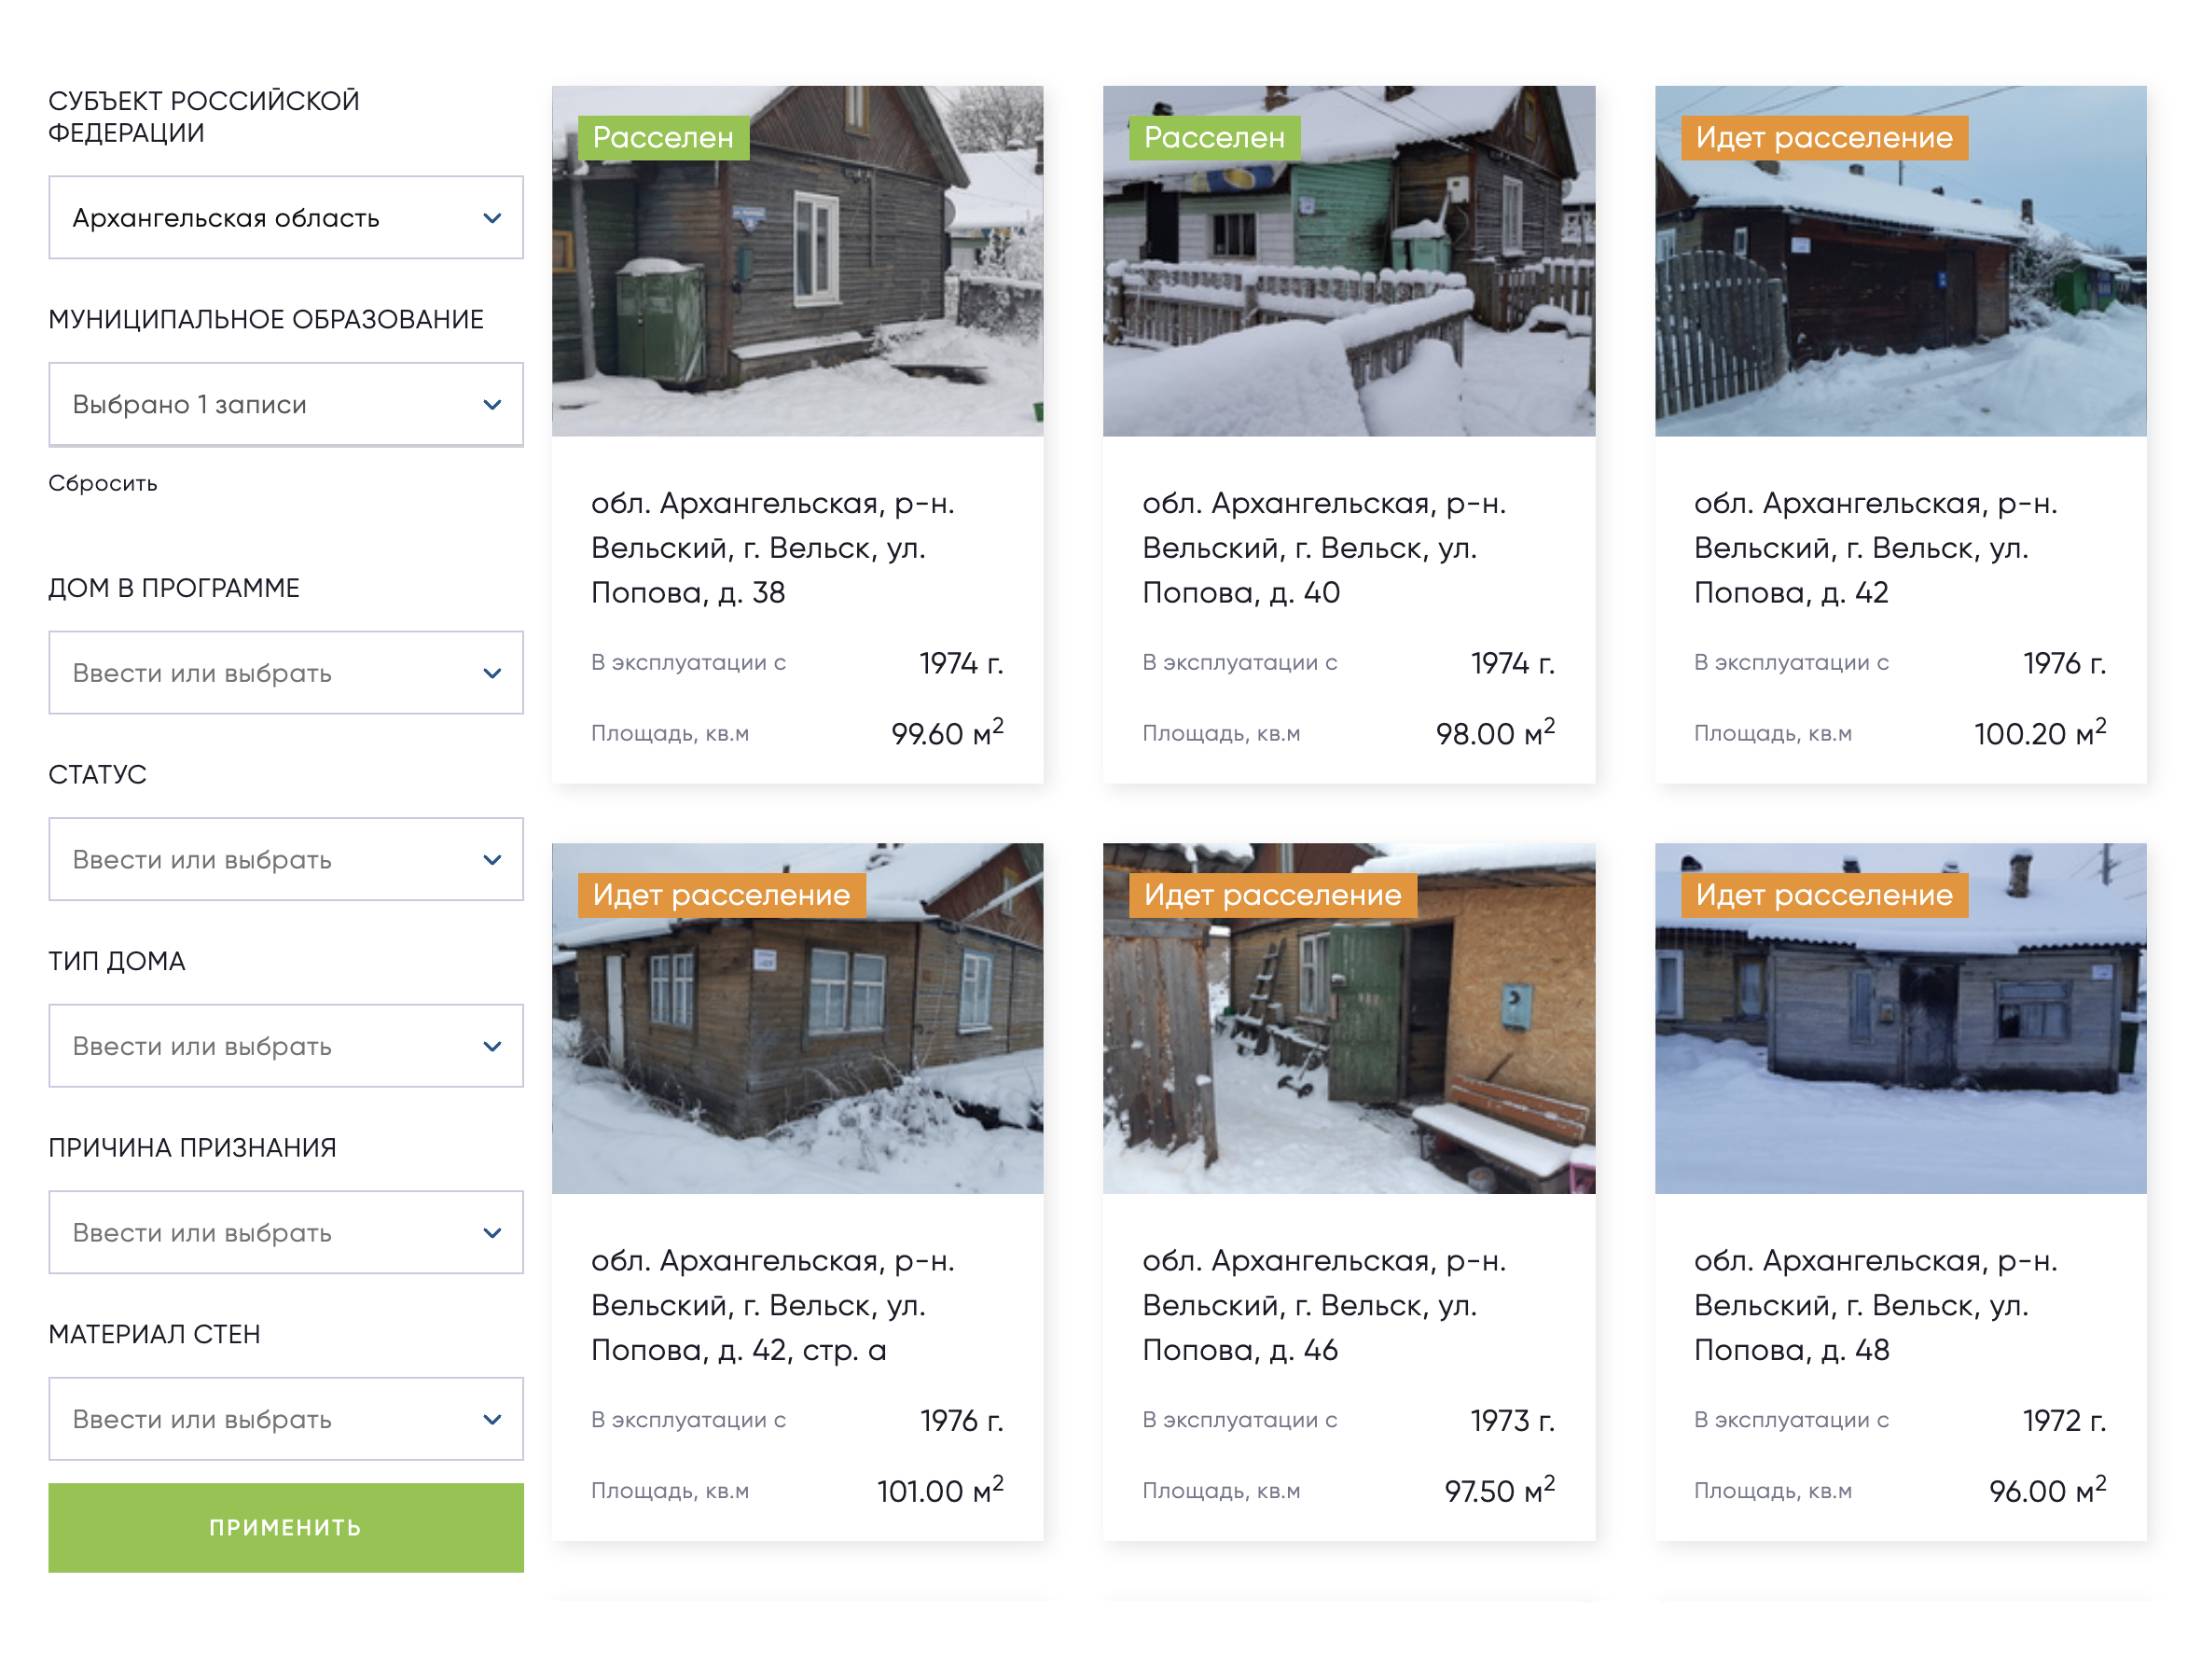Click the area value 101.00 м²
Viewport: 2201px width, 1680px height.
pyautogui.click(x=939, y=1489)
